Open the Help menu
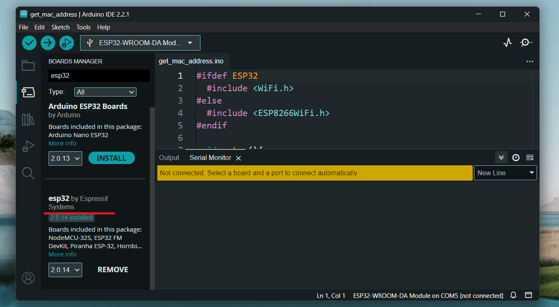 [104, 27]
